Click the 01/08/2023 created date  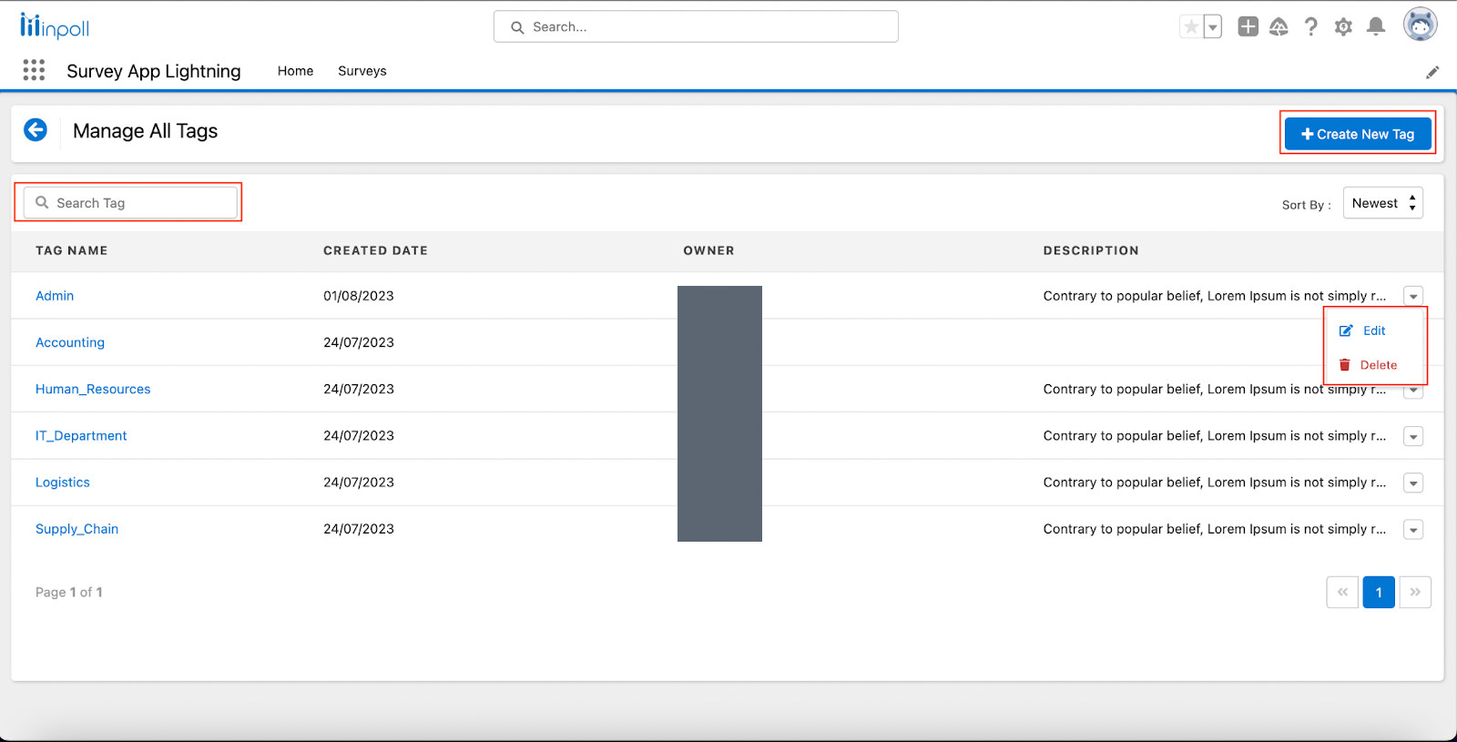(359, 296)
